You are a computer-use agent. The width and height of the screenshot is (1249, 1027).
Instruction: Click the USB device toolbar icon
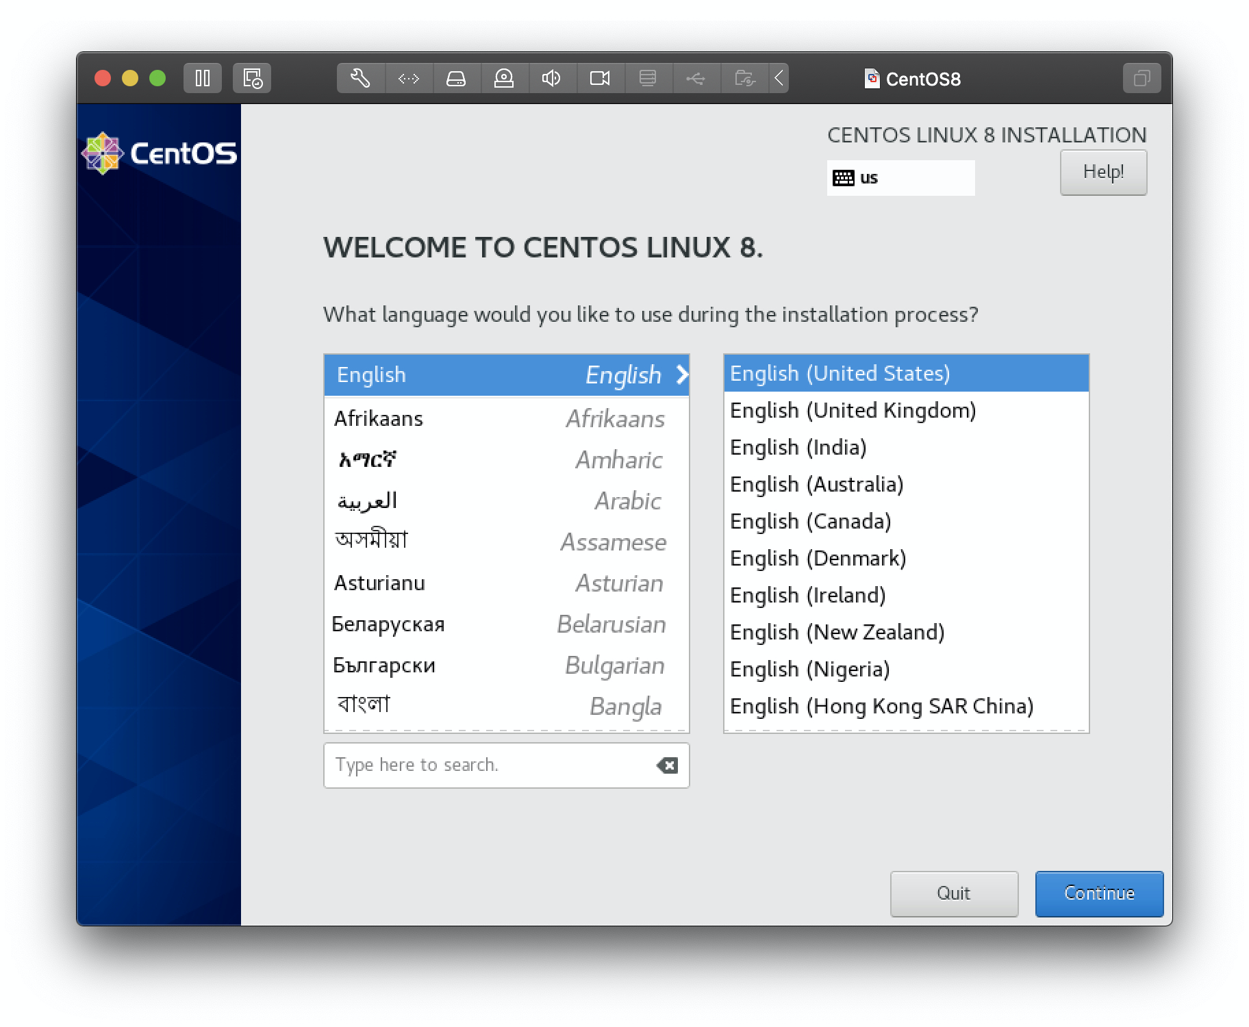click(696, 78)
